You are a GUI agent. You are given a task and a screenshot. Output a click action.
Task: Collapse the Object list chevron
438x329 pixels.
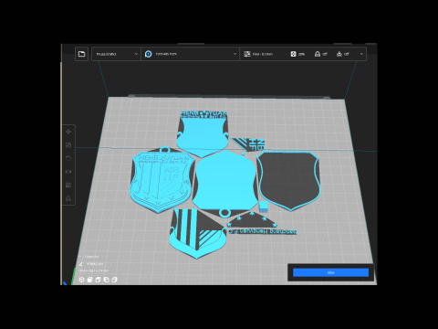pos(80,257)
